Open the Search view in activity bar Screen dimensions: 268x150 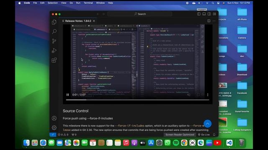[54, 32]
